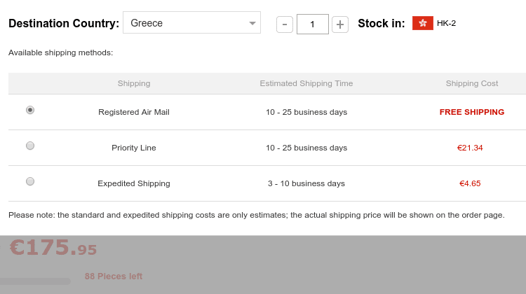Open the Destination Country dropdown

point(191,23)
